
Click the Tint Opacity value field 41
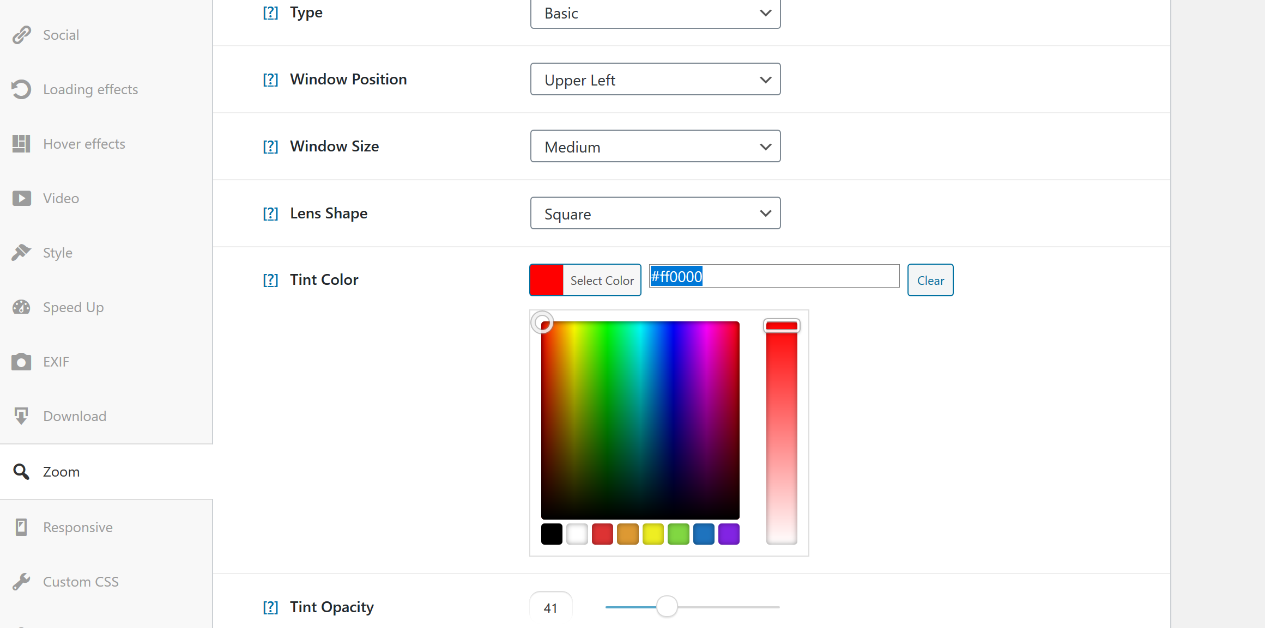pyautogui.click(x=550, y=608)
